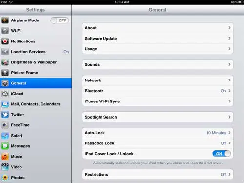Screen dimensions: 244x183
Task: Open the Restrictions Off chevron
Action: click(x=229, y=174)
